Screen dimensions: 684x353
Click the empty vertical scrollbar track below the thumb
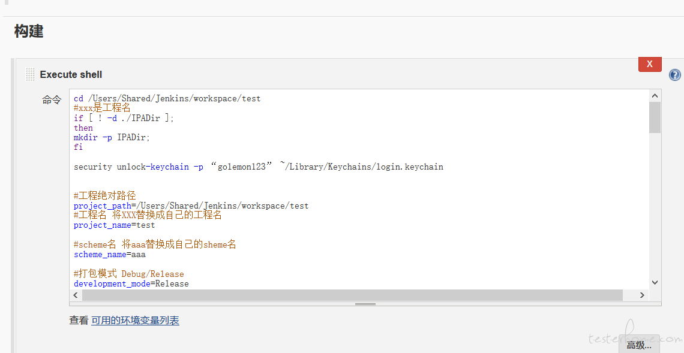655,205
